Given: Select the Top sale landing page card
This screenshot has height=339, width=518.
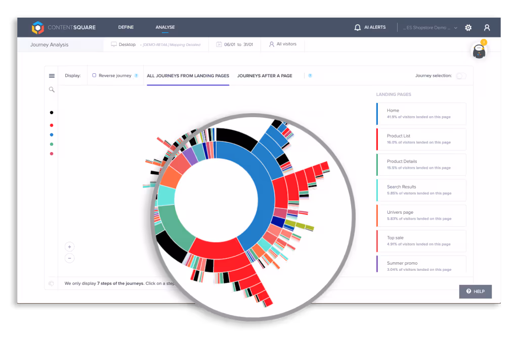Looking at the screenshot, I should 421,241.
